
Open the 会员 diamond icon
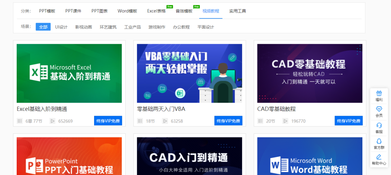(379, 109)
